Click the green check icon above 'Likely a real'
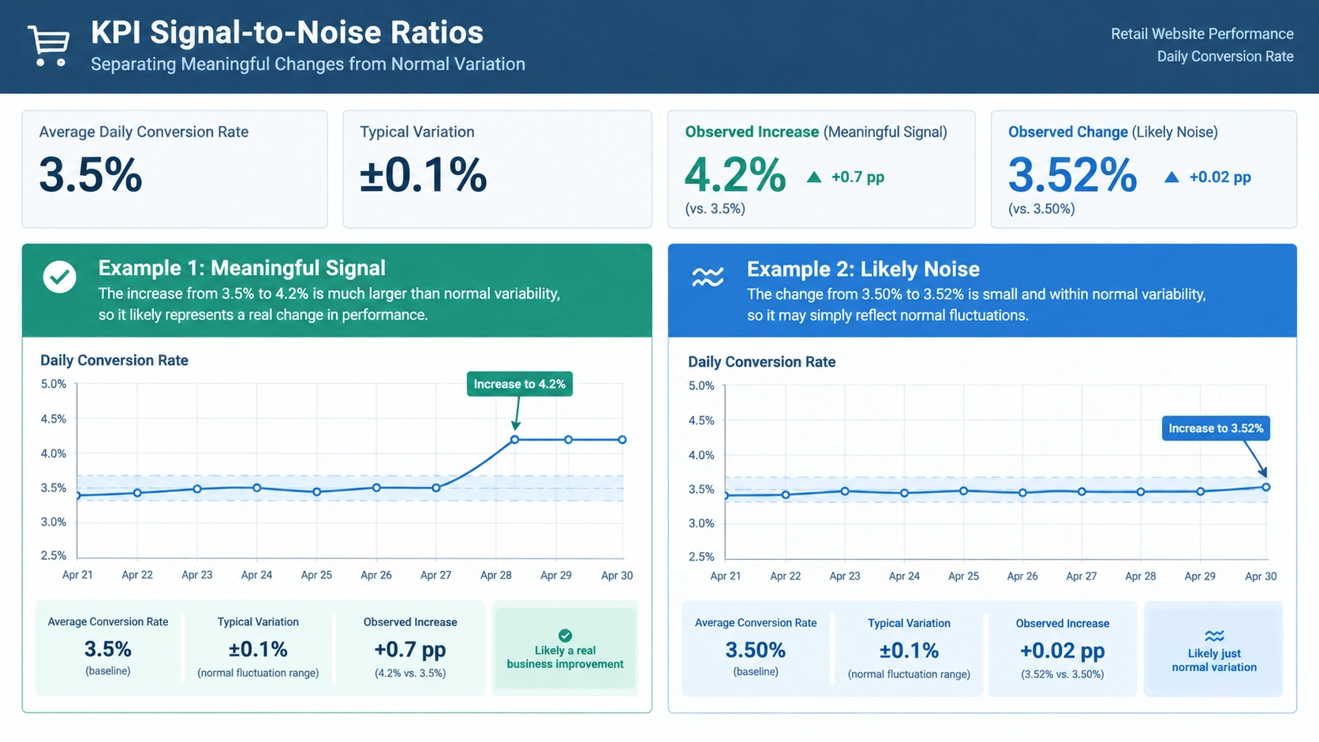Viewport: 1319px width, 742px height. [565, 636]
